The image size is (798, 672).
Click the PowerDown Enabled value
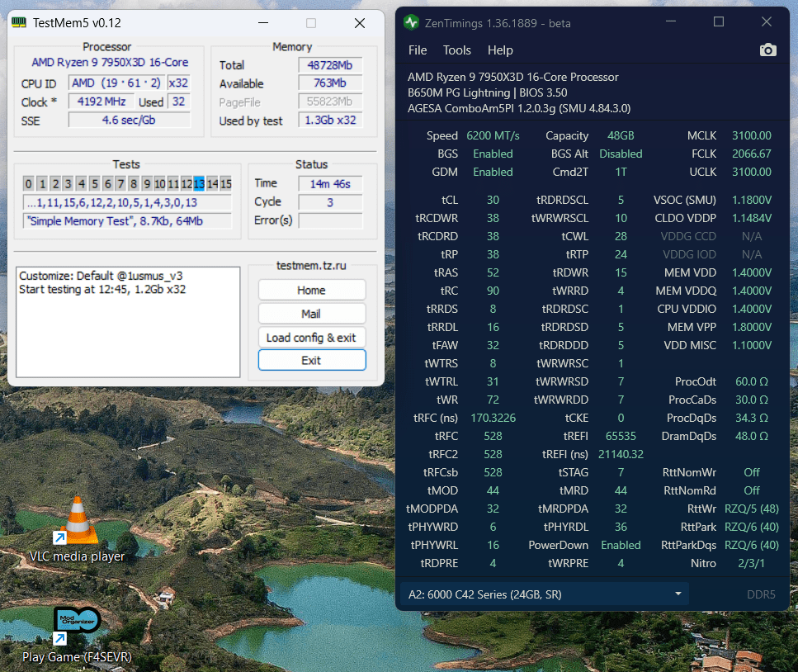point(621,545)
